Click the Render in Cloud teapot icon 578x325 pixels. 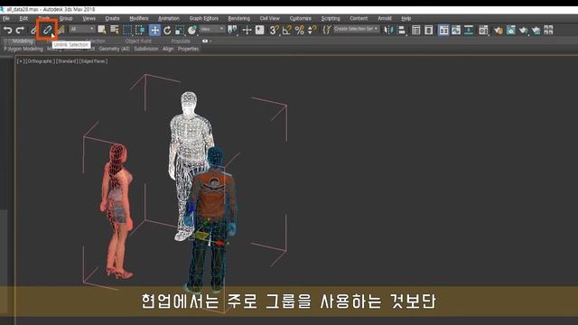(536, 30)
